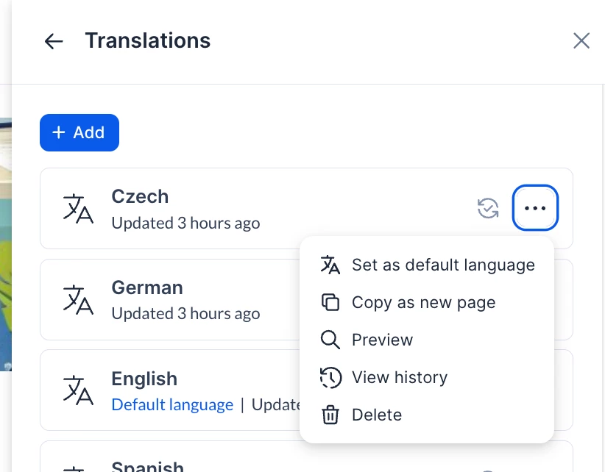
Task: Click the Czech language translate icon
Action: pyautogui.click(x=78, y=209)
